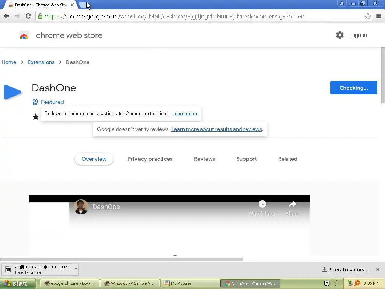Click Show all downloads link

349,270
